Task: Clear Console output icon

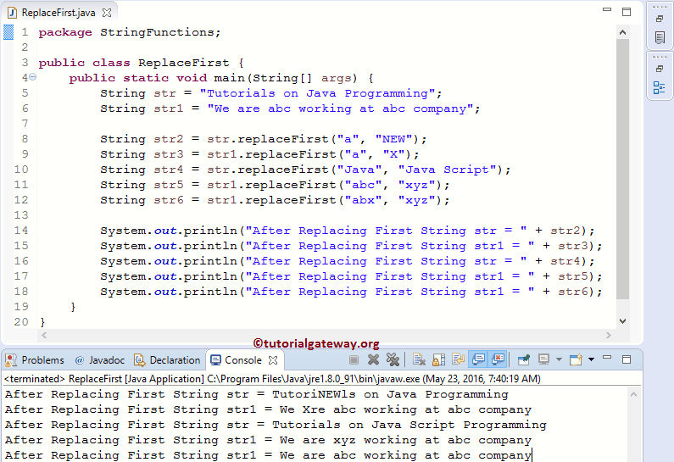Action: click(419, 359)
